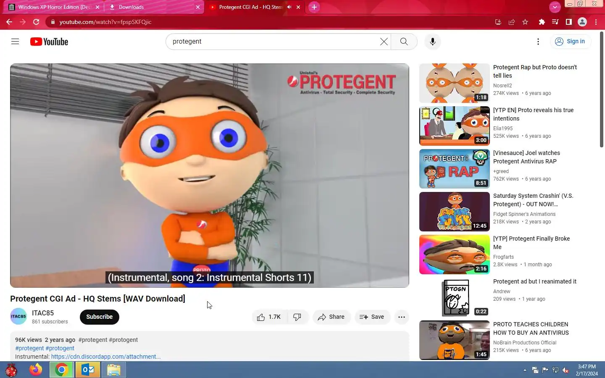This screenshot has width=605, height=378.
Task: Open the YouTube hamburger guide menu
Action: pyautogui.click(x=15, y=42)
